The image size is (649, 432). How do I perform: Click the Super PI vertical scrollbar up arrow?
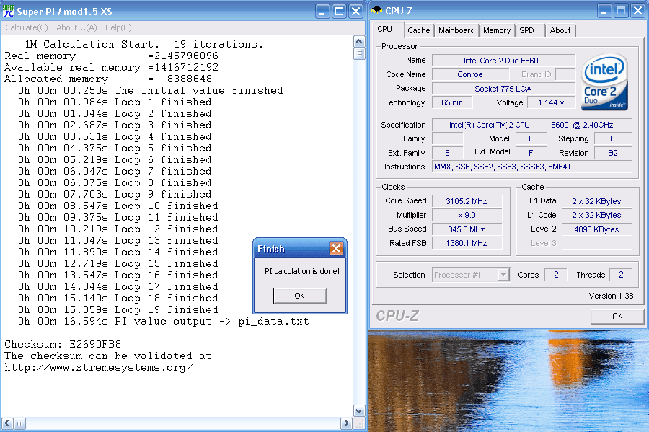click(359, 41)
